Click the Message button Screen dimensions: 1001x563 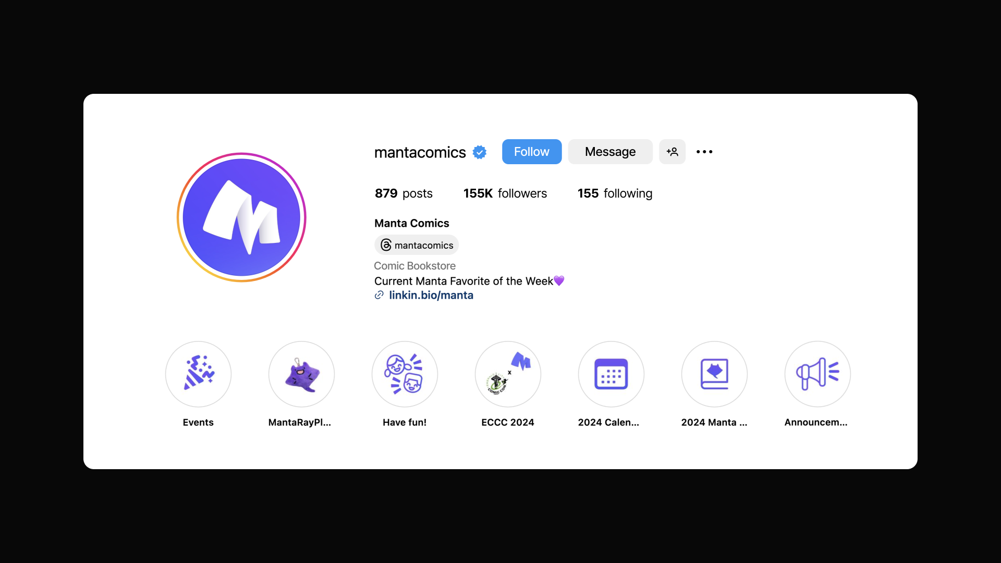(x=610, y=152)
